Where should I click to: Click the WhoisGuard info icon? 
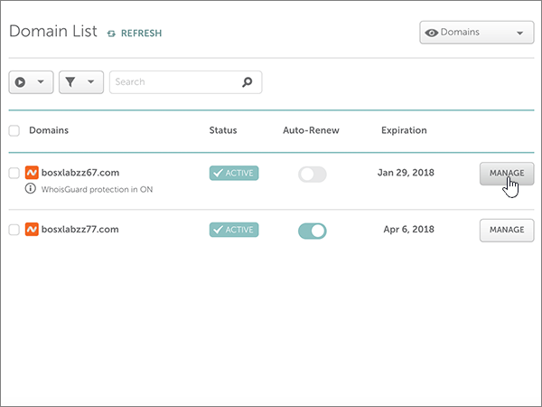point(30,189)
